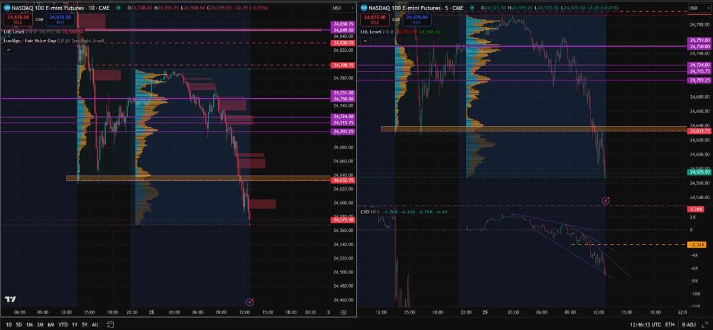Open the go-to-date calendar icon
The width and height of the screenshot is (713, 330).
pos(111,325)
